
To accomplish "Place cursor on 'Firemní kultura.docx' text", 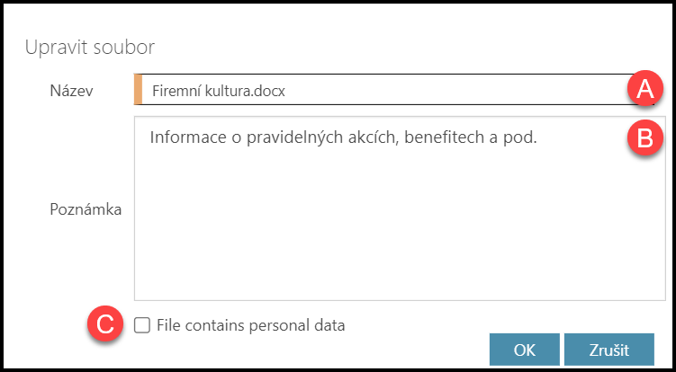I will click(x=221, y=91).
